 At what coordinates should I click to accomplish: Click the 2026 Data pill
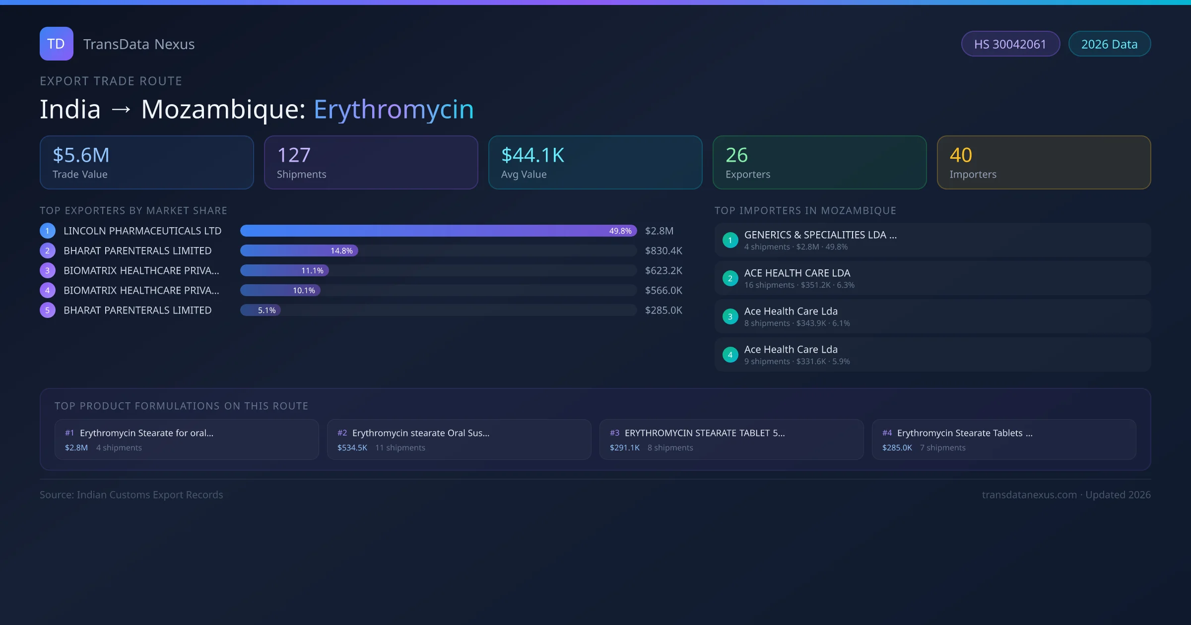tap(1109, 44)
